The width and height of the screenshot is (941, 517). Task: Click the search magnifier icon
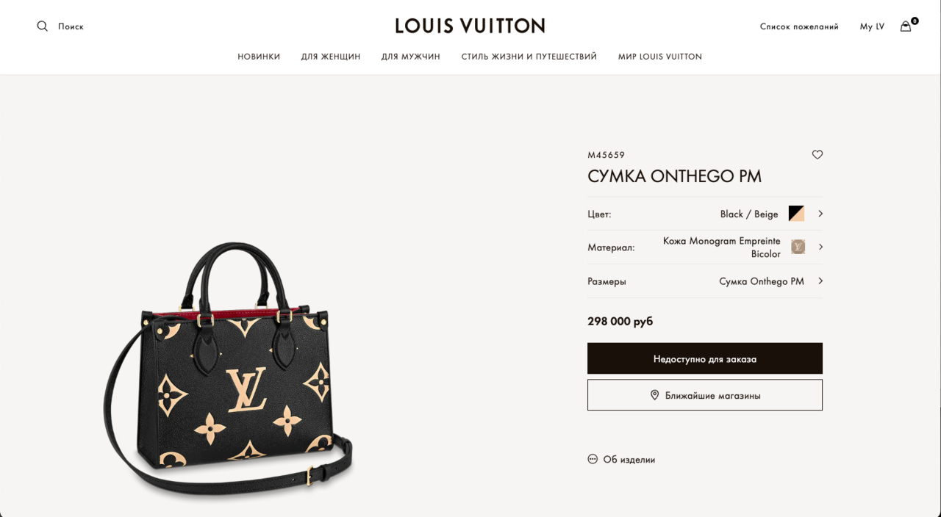pos(43,26)
